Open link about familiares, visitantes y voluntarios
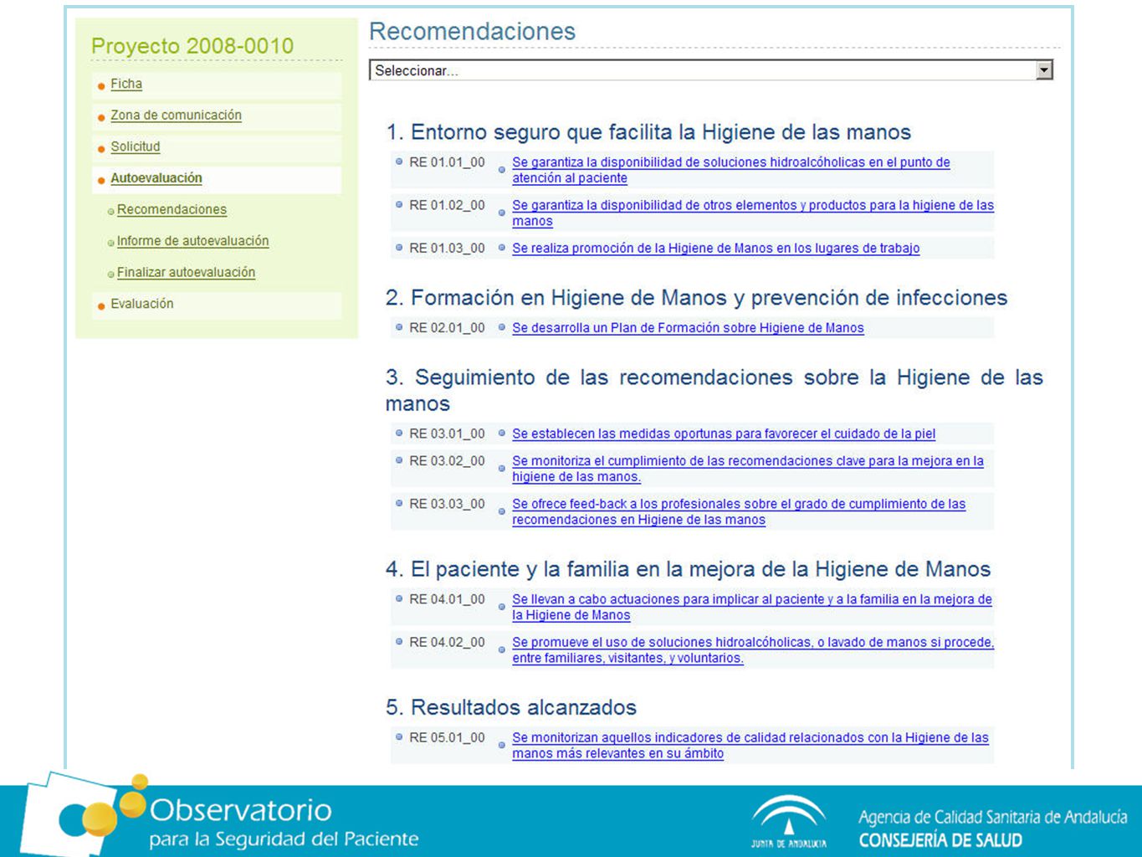The width and height of the screenshot is (1142, 857). tap(753, 650)
